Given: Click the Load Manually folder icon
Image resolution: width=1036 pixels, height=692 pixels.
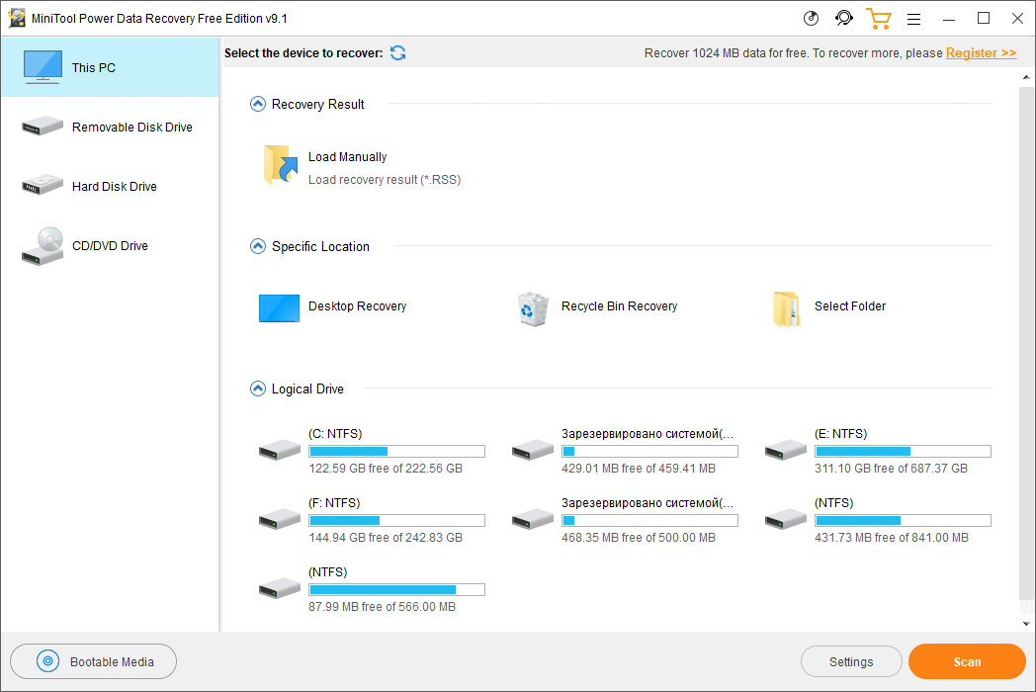Looking at the screenshot, I should click(x=280, y=164).
